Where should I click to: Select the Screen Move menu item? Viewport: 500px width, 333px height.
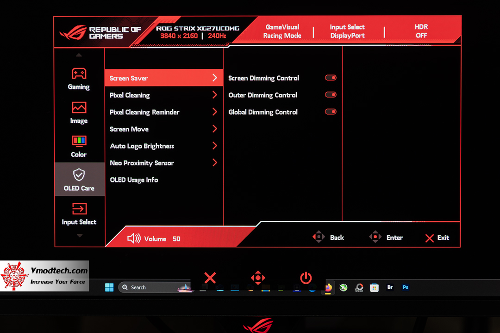coord(163,129)
